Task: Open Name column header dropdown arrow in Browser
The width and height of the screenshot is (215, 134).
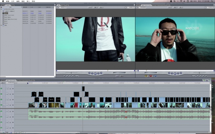Action: click(x=21, y=7)
